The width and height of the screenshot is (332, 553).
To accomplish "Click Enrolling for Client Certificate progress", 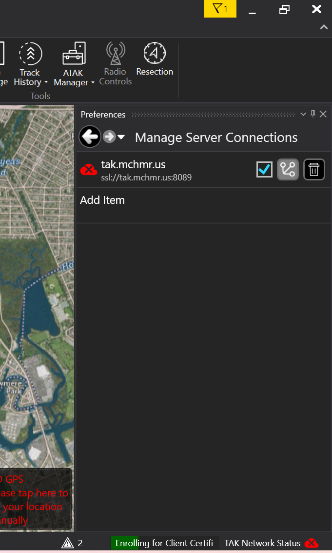I will (x=165, y=543).
